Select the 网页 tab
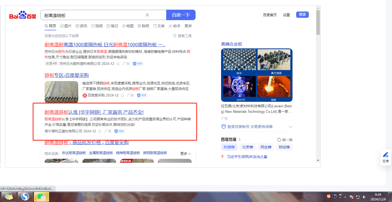Image resolution: width=392 pixels, height=202 pixels. point(50,26)
